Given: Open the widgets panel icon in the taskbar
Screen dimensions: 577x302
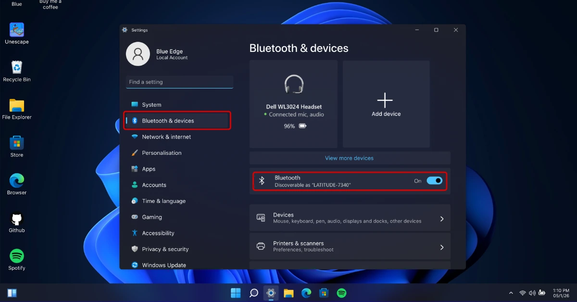Looking at the screenshot, I should [12, 293].
